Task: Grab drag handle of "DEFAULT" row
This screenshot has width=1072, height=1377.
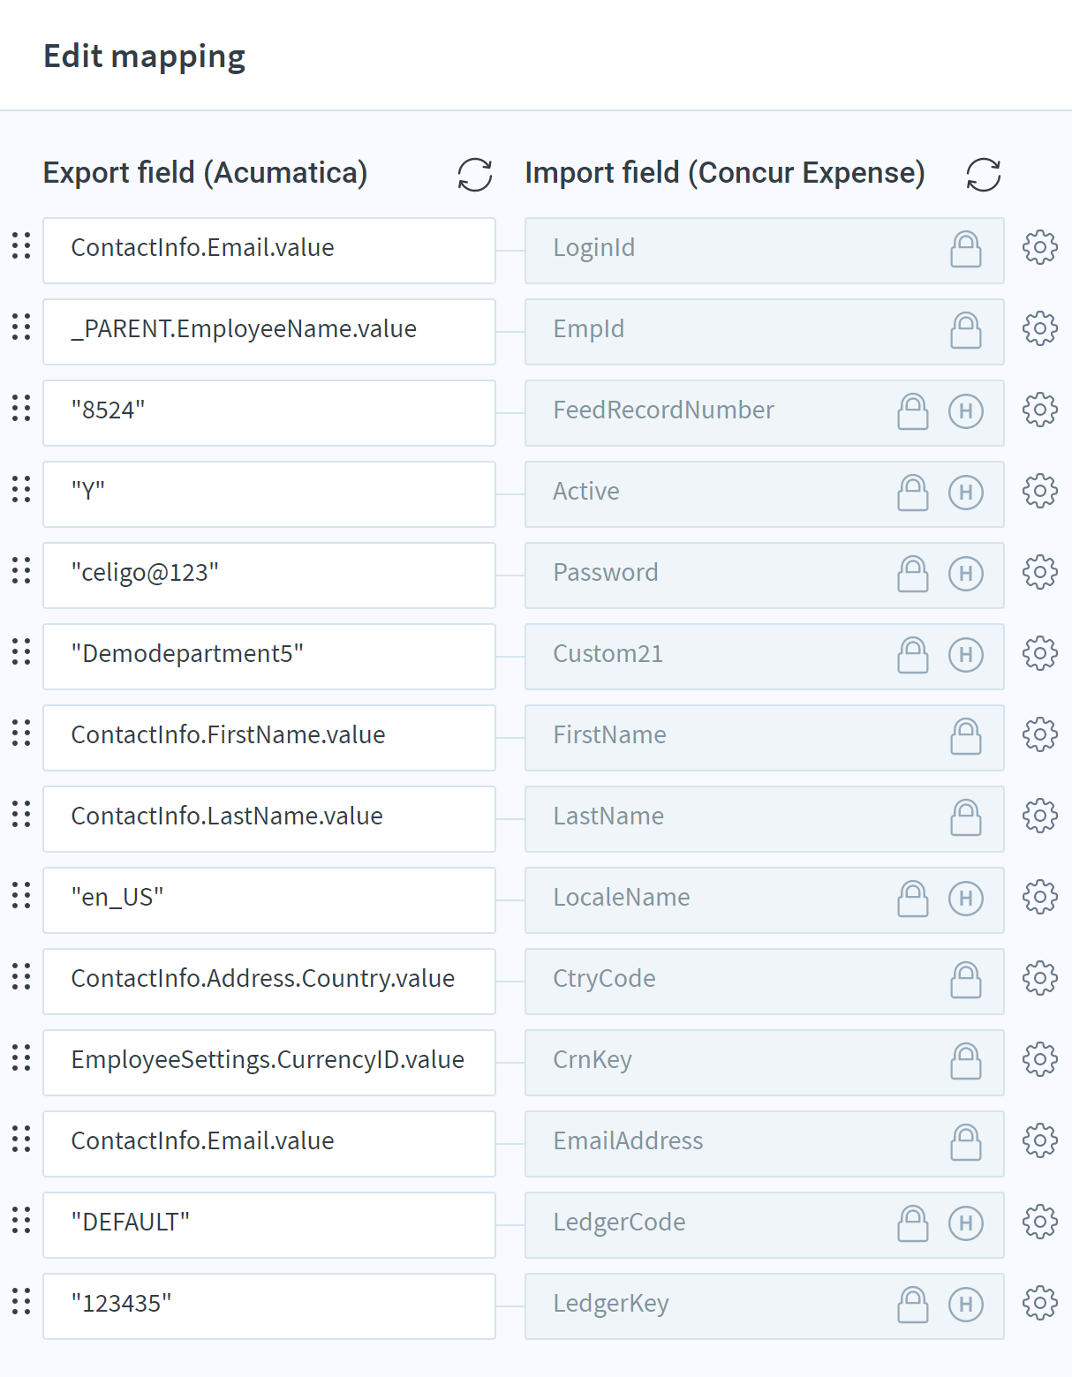Action: click(x=21, y=1221)
